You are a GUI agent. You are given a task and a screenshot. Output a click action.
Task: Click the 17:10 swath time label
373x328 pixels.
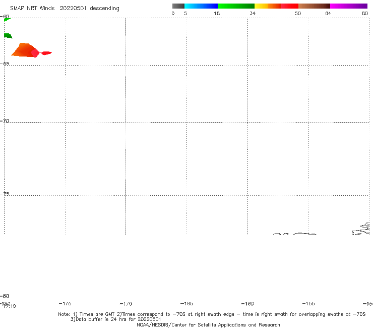[x=10, y=306]
